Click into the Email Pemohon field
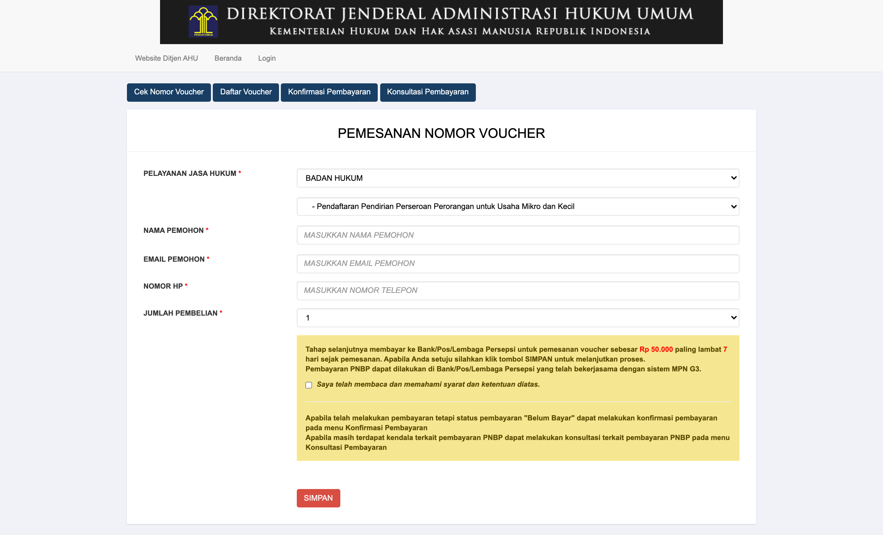This screenshot has height=535, width=883. [518, 264]
